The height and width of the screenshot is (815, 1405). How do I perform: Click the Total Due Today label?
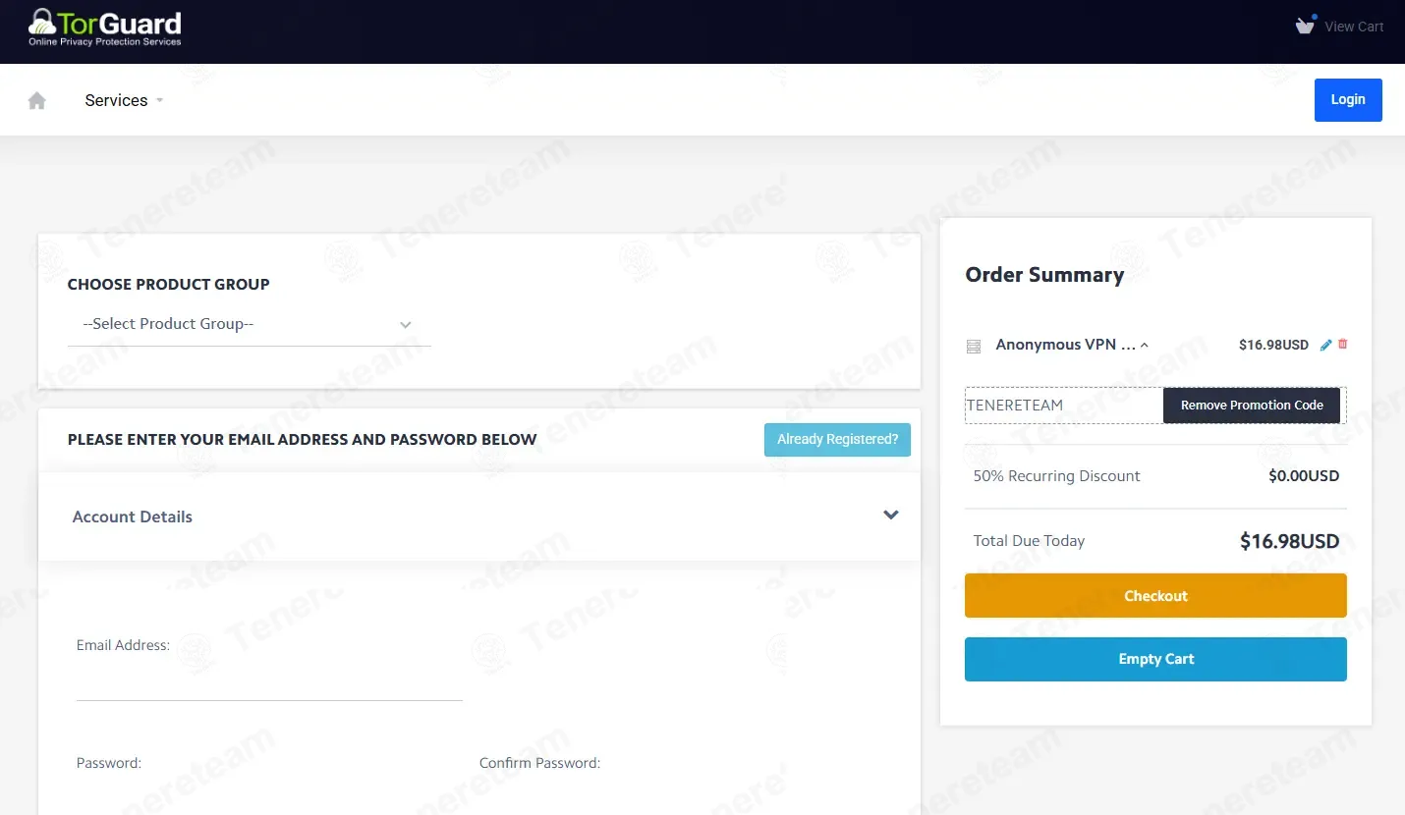pyautogui.click(x=1029, y=541)
